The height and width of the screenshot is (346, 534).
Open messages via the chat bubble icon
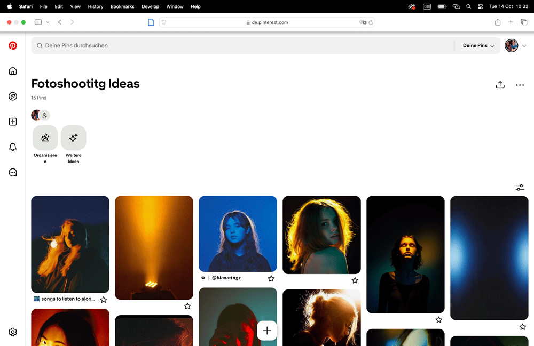(x=12, y=172)
